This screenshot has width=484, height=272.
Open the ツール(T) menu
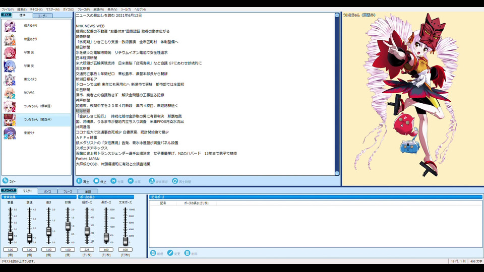pos(126,10)
